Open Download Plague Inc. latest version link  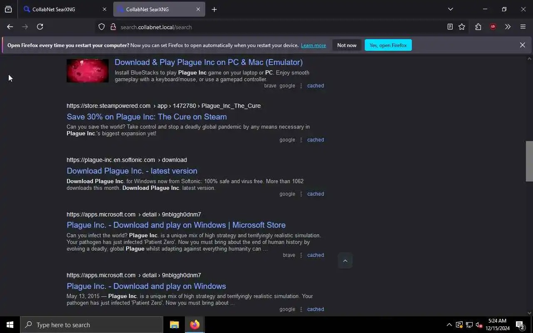pyautogui.click(x=132, y=171)
